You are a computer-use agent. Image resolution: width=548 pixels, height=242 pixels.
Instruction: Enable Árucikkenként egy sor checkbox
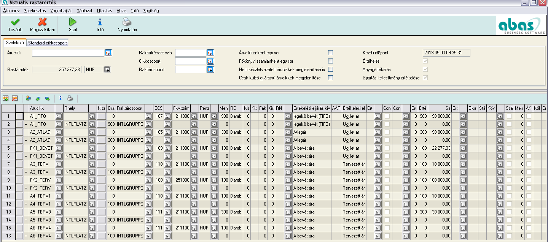pyautogui.click(x=330, y=53)
